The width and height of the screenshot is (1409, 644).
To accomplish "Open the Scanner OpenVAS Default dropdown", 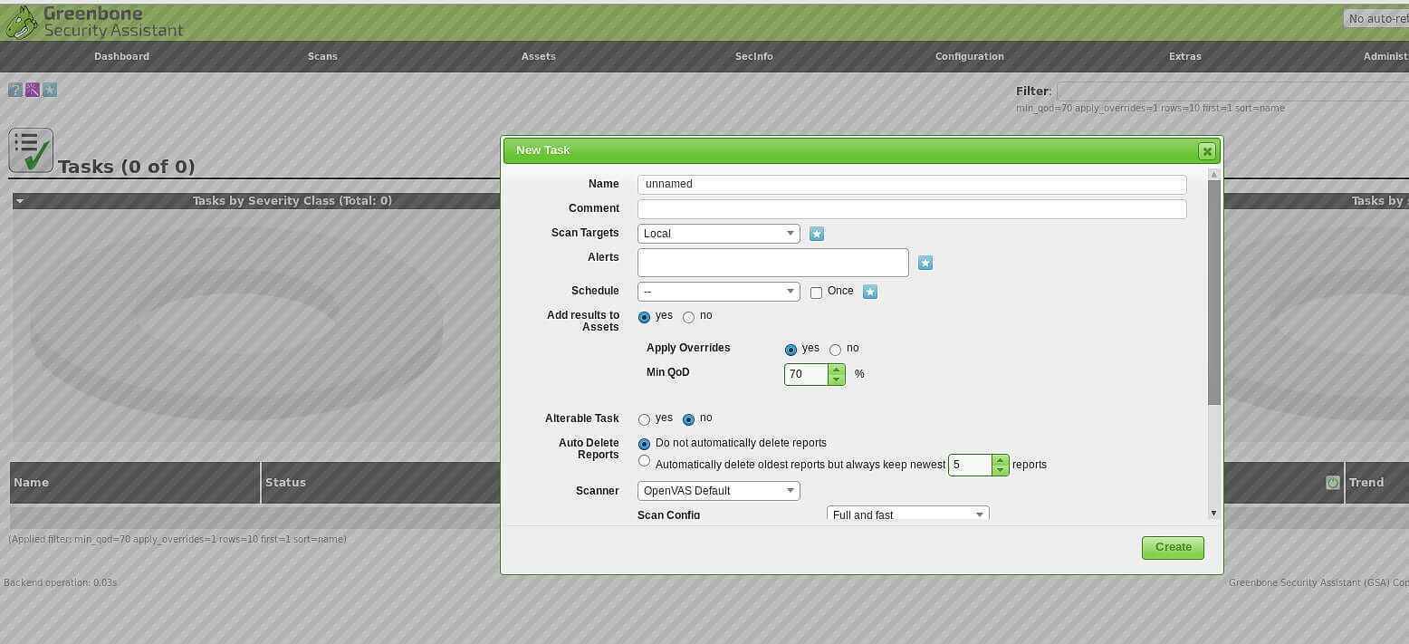I will [x=718, y=491].
